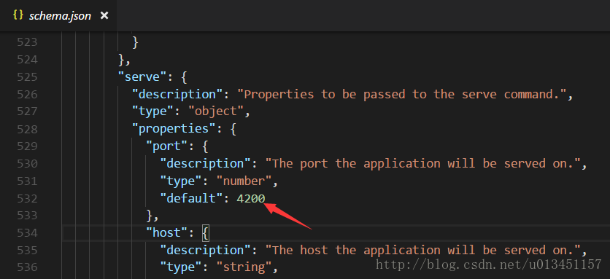This screenshot has width=610, height=279.
Task: Click the "type" key on line 536
Action: [181, 268]
